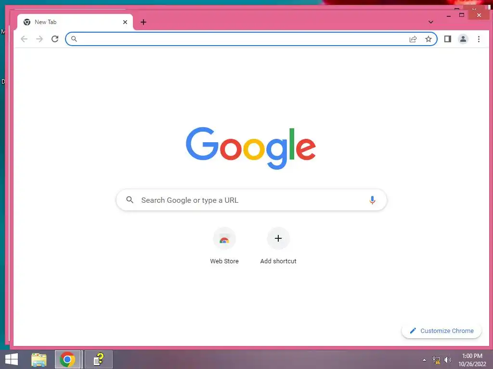Maximize the Chrome window
Screen dimensions: 493x369
click(462, 15)
